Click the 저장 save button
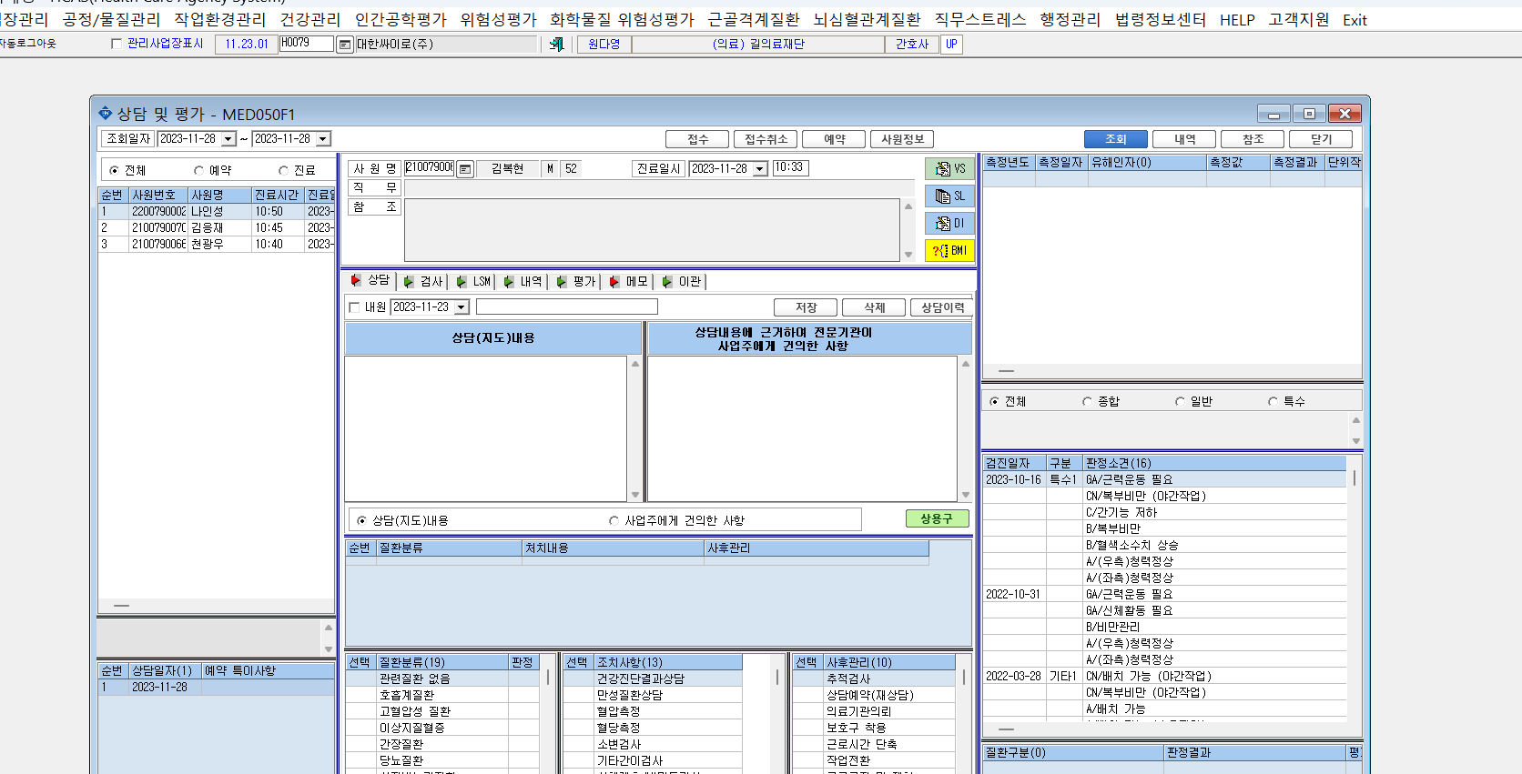The image size is (1522, 774). click(806, 307)
